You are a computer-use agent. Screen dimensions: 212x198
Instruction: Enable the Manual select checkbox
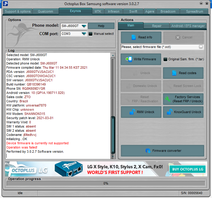point(91,34)
